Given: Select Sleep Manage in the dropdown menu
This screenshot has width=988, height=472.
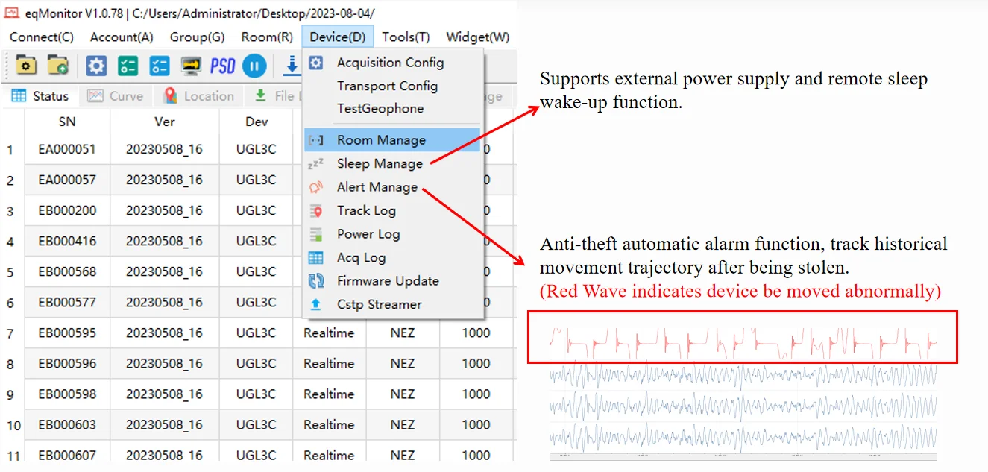Looking at the screenshot, I should tap(378, 163).
